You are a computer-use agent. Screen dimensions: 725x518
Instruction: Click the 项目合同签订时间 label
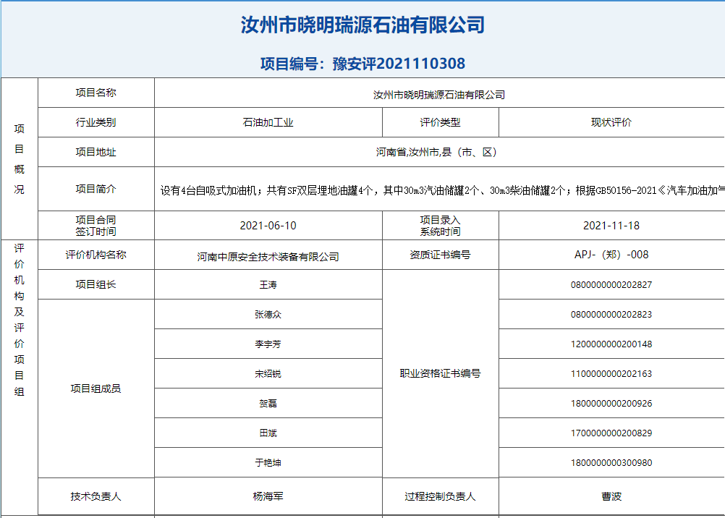[96, 226]
